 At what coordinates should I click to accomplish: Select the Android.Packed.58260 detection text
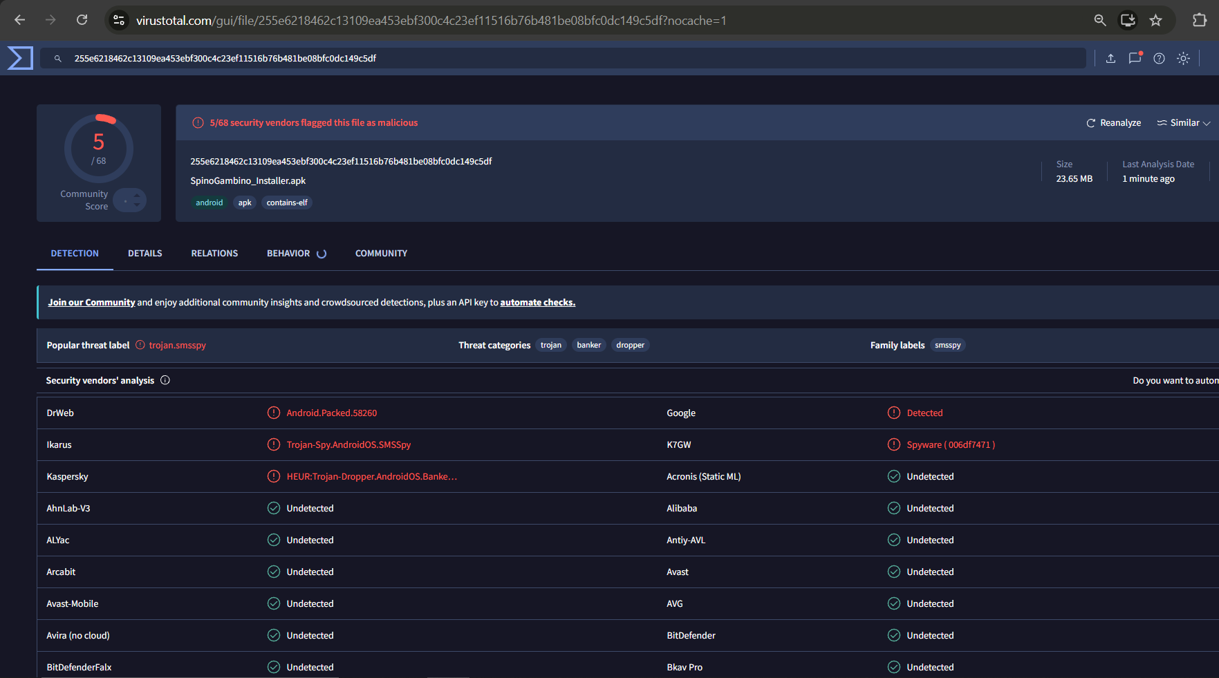(332, 413)
